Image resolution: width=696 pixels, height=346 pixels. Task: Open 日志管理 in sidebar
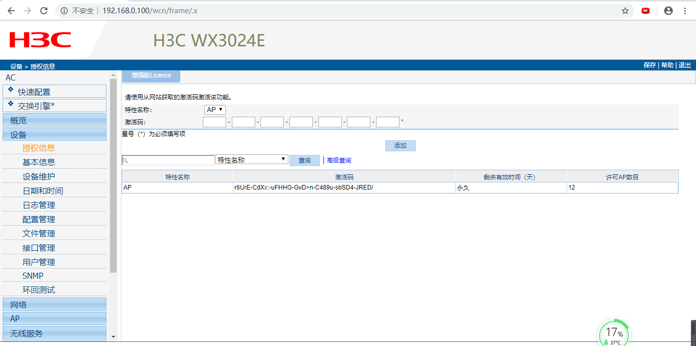pos(39,205)
